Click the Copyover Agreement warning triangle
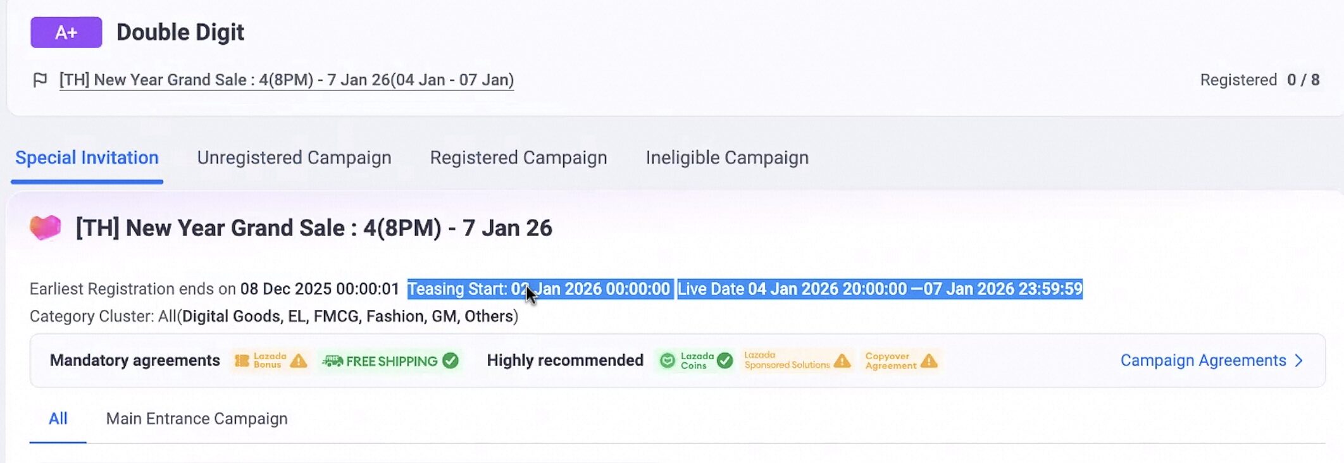Image resolution: width=1344 pixels, height=463 pixels. click(x=929, y=361)
